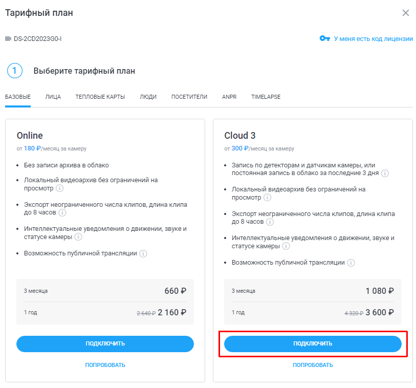Switch to the ЛИЦА tab
Image resolution: width=416 pixels, height=388 pixels.
(x=53, y=97)
